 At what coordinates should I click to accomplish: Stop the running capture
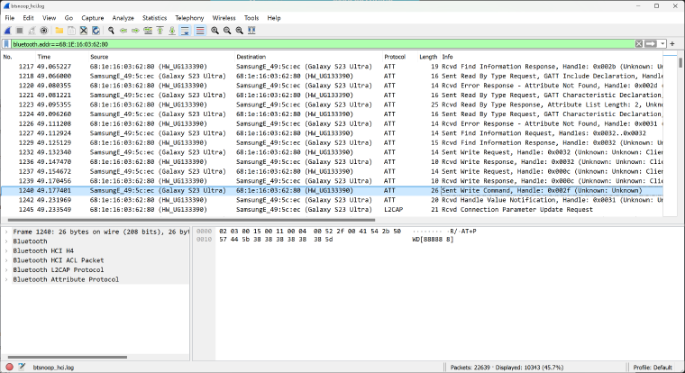(x=20, y=31)
